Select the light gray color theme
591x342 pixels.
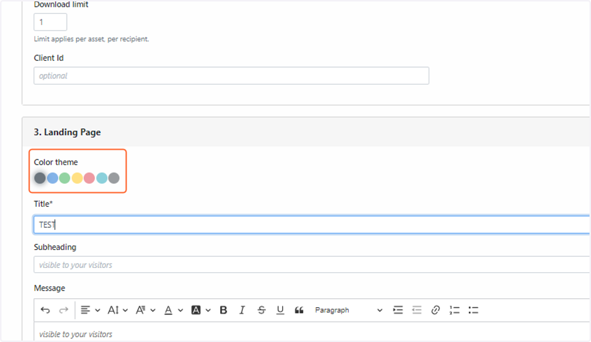pos(114,178)
